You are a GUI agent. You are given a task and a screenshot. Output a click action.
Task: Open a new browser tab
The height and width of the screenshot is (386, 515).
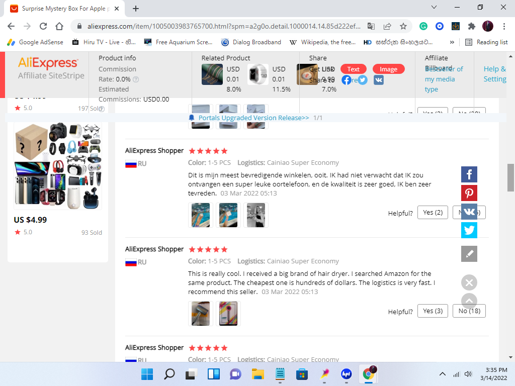point(136,9)
